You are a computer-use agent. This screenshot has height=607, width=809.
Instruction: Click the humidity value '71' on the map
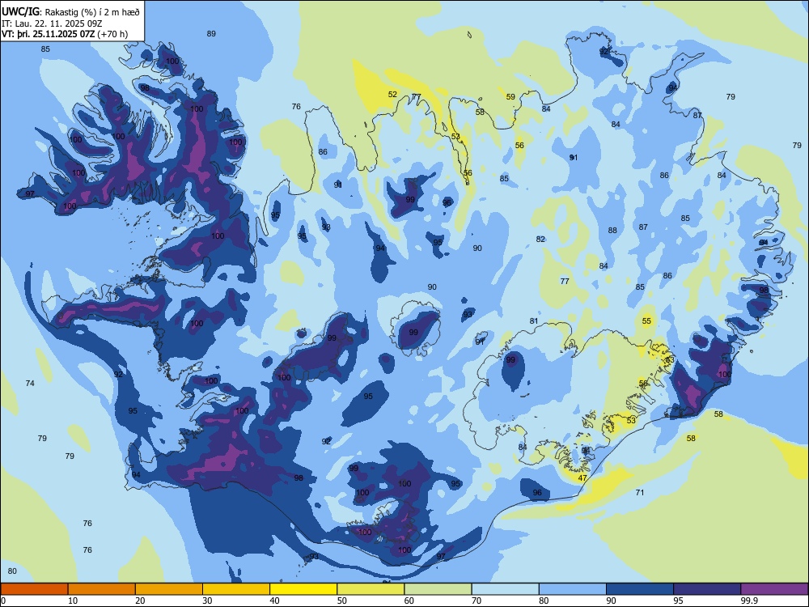(640, 492)
